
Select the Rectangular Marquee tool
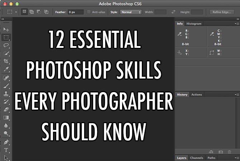(x=6, y=37)
